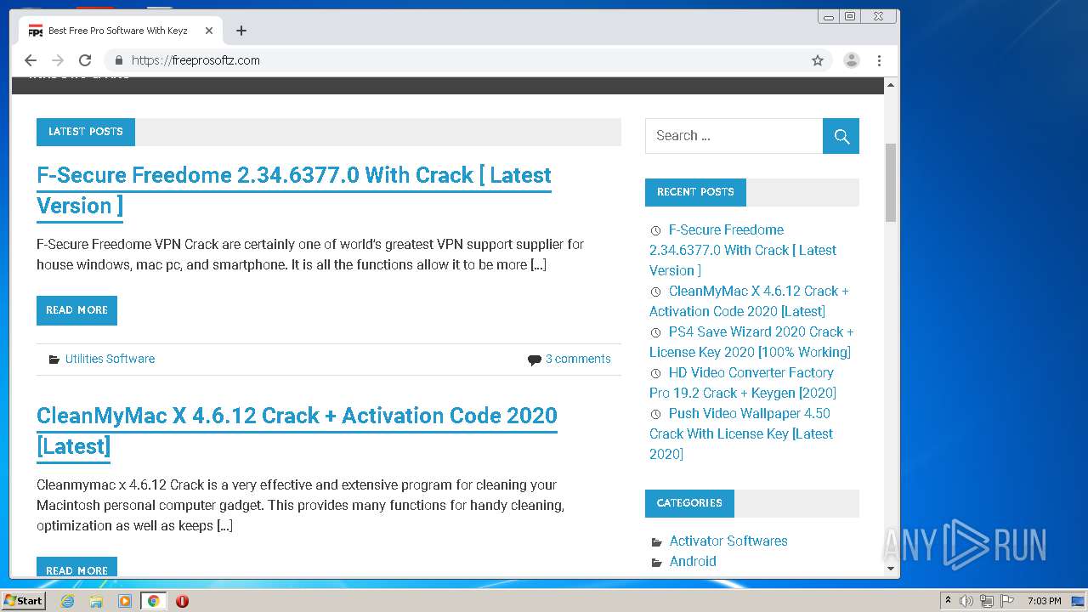Screen dimensions: 1088x612
Task: Open Android category
Action: tap(693, 561)
